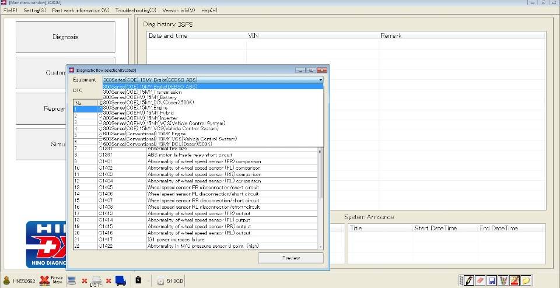560x288 pixels.
Task: Select row C1405 sensor FR disconnection/short circuit
Action: pos(195,187)
